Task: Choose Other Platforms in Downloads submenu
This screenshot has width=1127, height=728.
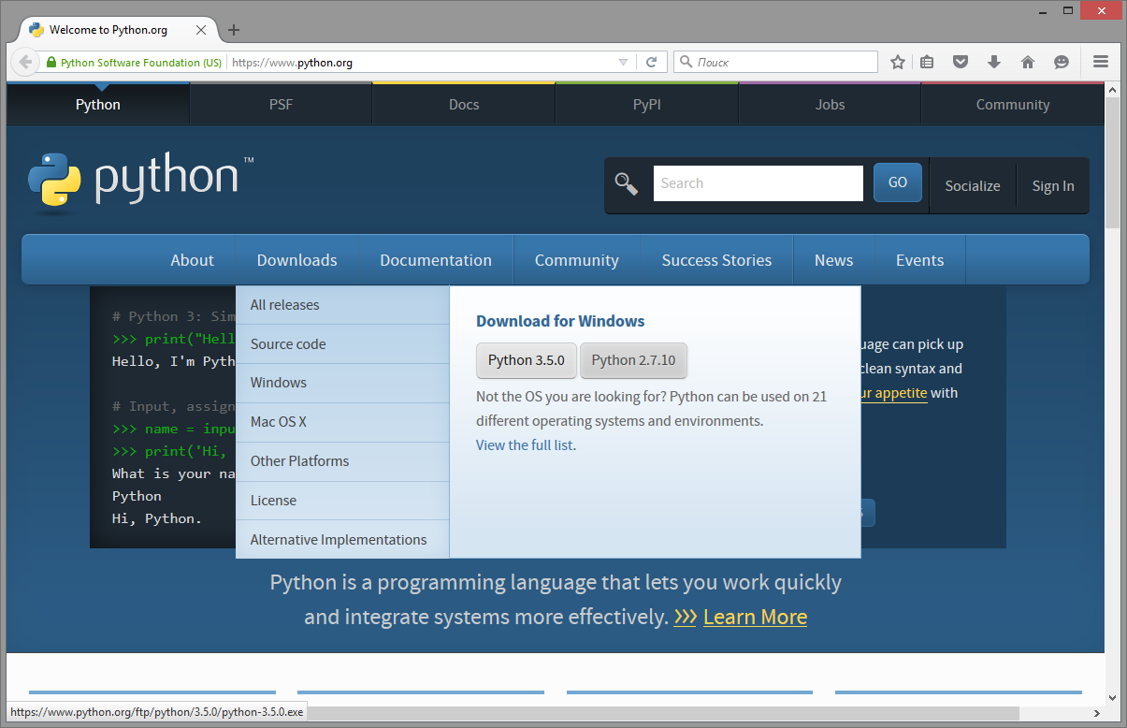Action: click(342, 461)
